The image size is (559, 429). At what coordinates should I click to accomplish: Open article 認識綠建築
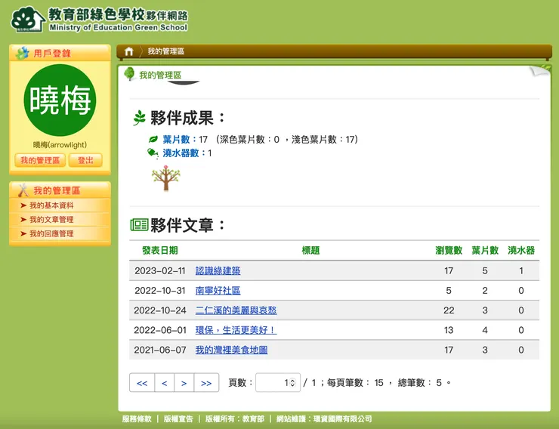[218, 271]
